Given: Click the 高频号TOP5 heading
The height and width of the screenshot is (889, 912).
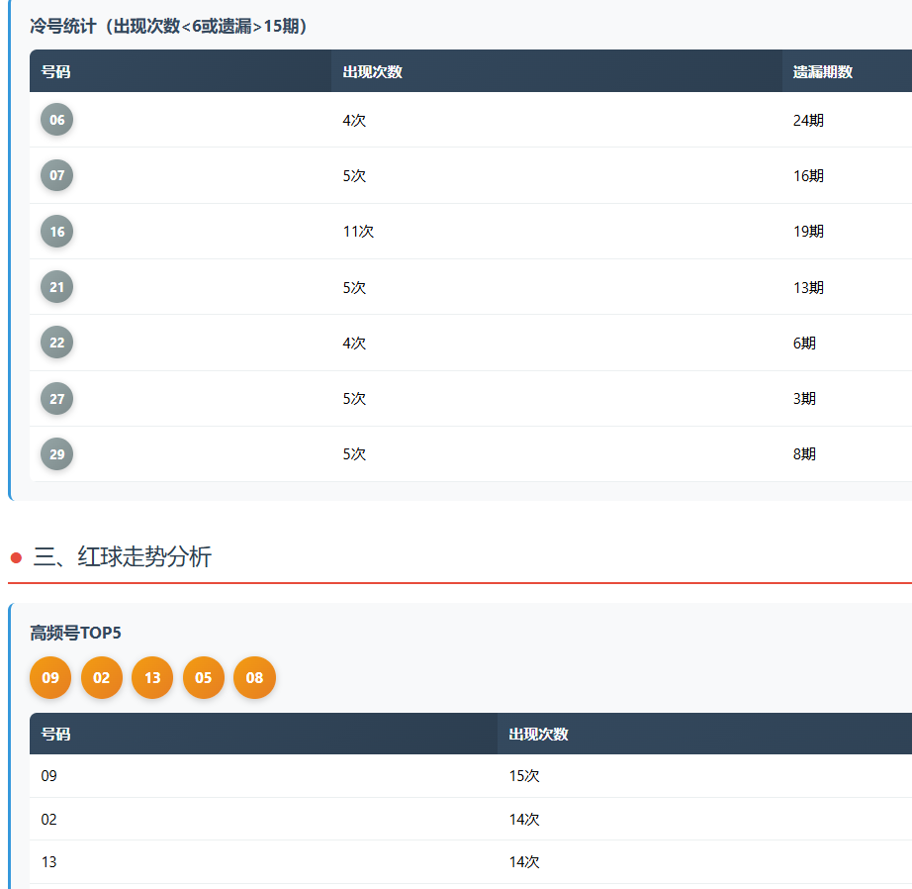Looking at the screenshot, I should coord(75,634).
